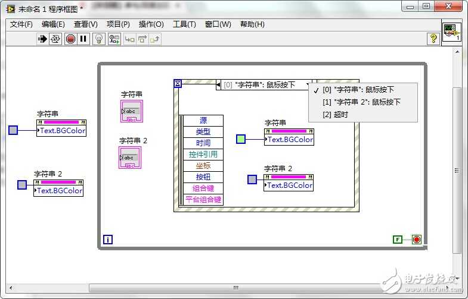Click gray color constant beside outer 字符串 2 node
This screenshot has width=468, height=299.
(22, 185)
